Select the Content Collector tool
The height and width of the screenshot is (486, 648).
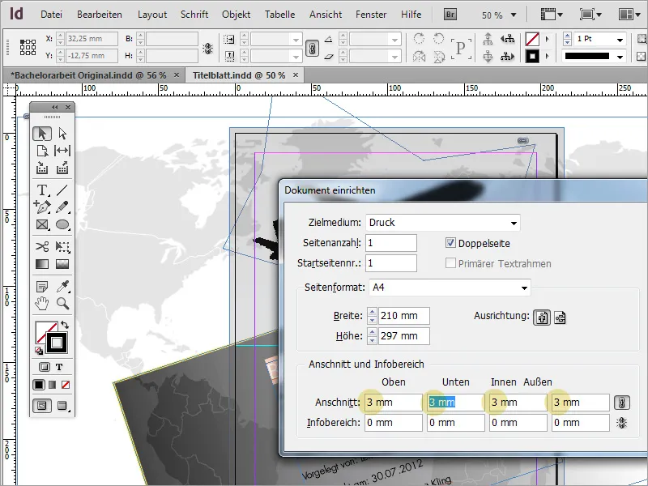click(x=42, y=168)
